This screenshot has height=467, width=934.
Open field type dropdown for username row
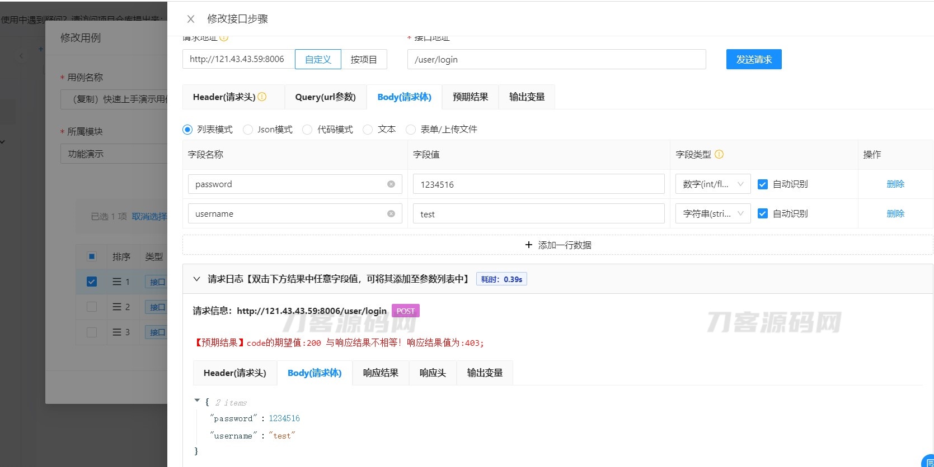[x=713, y=214]
